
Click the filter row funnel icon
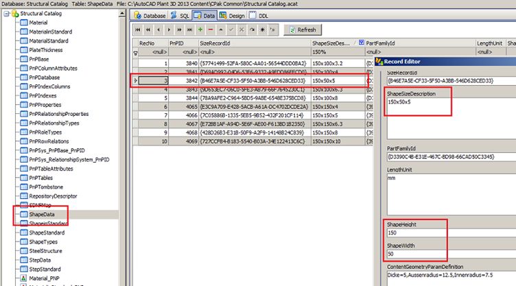click(135, 53)
